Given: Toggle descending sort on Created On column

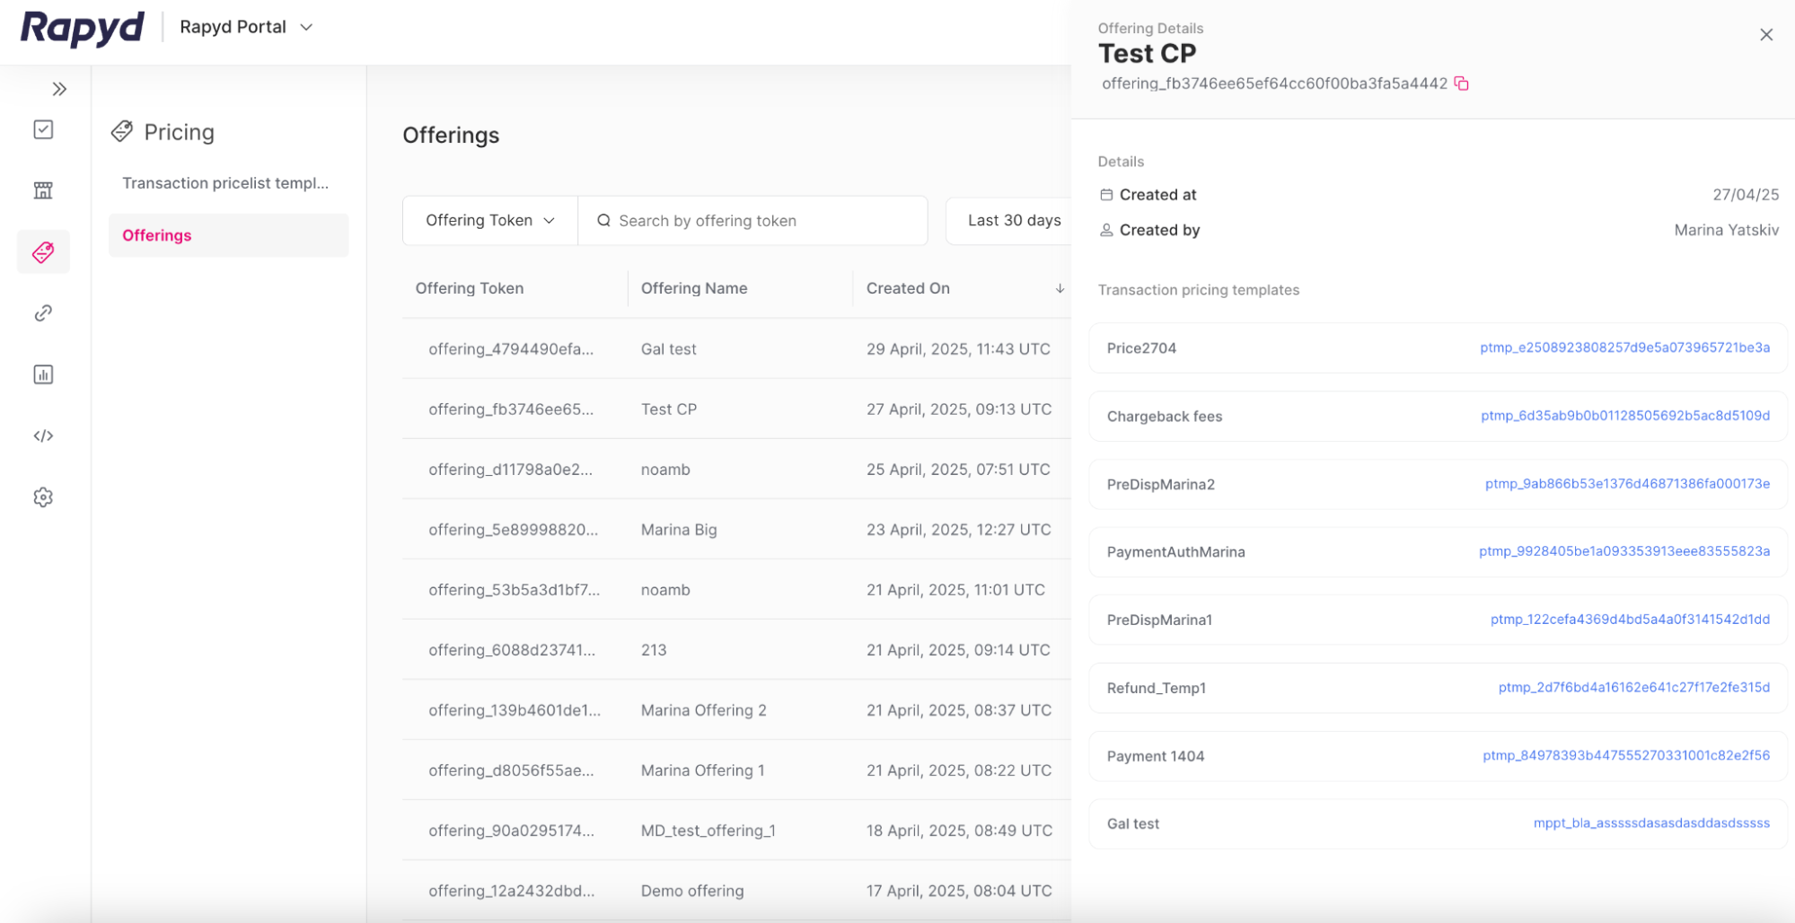Looking at the screenshot, I should pyautogui.click(x=1060, y=288).
